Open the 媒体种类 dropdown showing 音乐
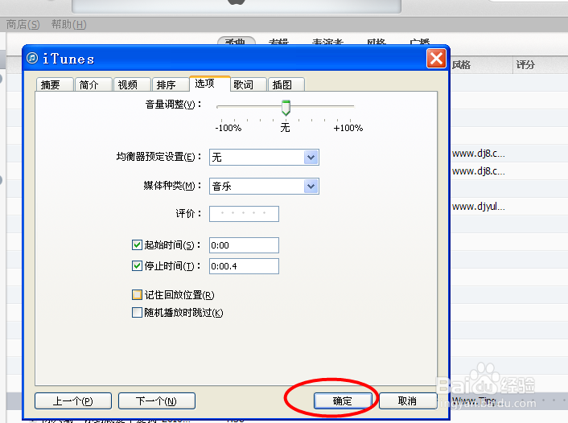The image size is (568, 423). click(264, 186)
